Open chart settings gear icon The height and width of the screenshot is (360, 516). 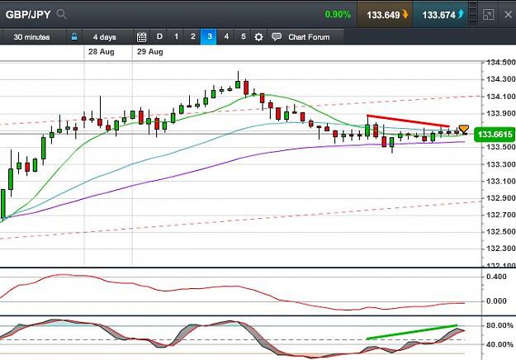coord(258,37)
